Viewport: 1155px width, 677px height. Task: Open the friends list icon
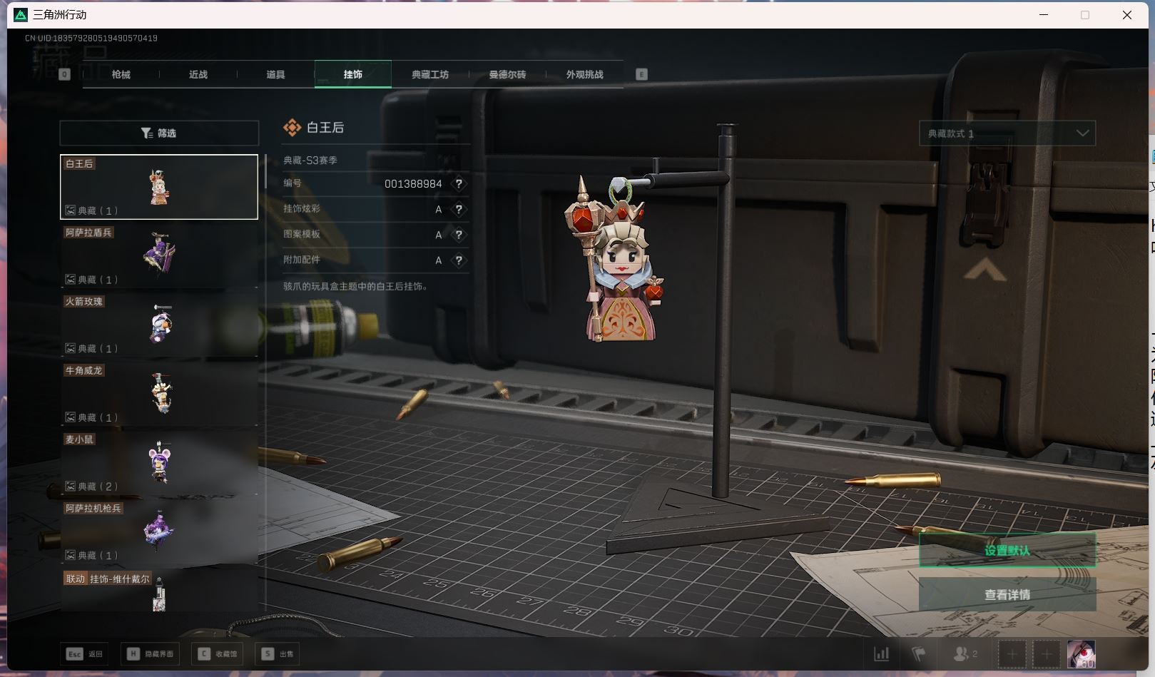coord(965,653)
